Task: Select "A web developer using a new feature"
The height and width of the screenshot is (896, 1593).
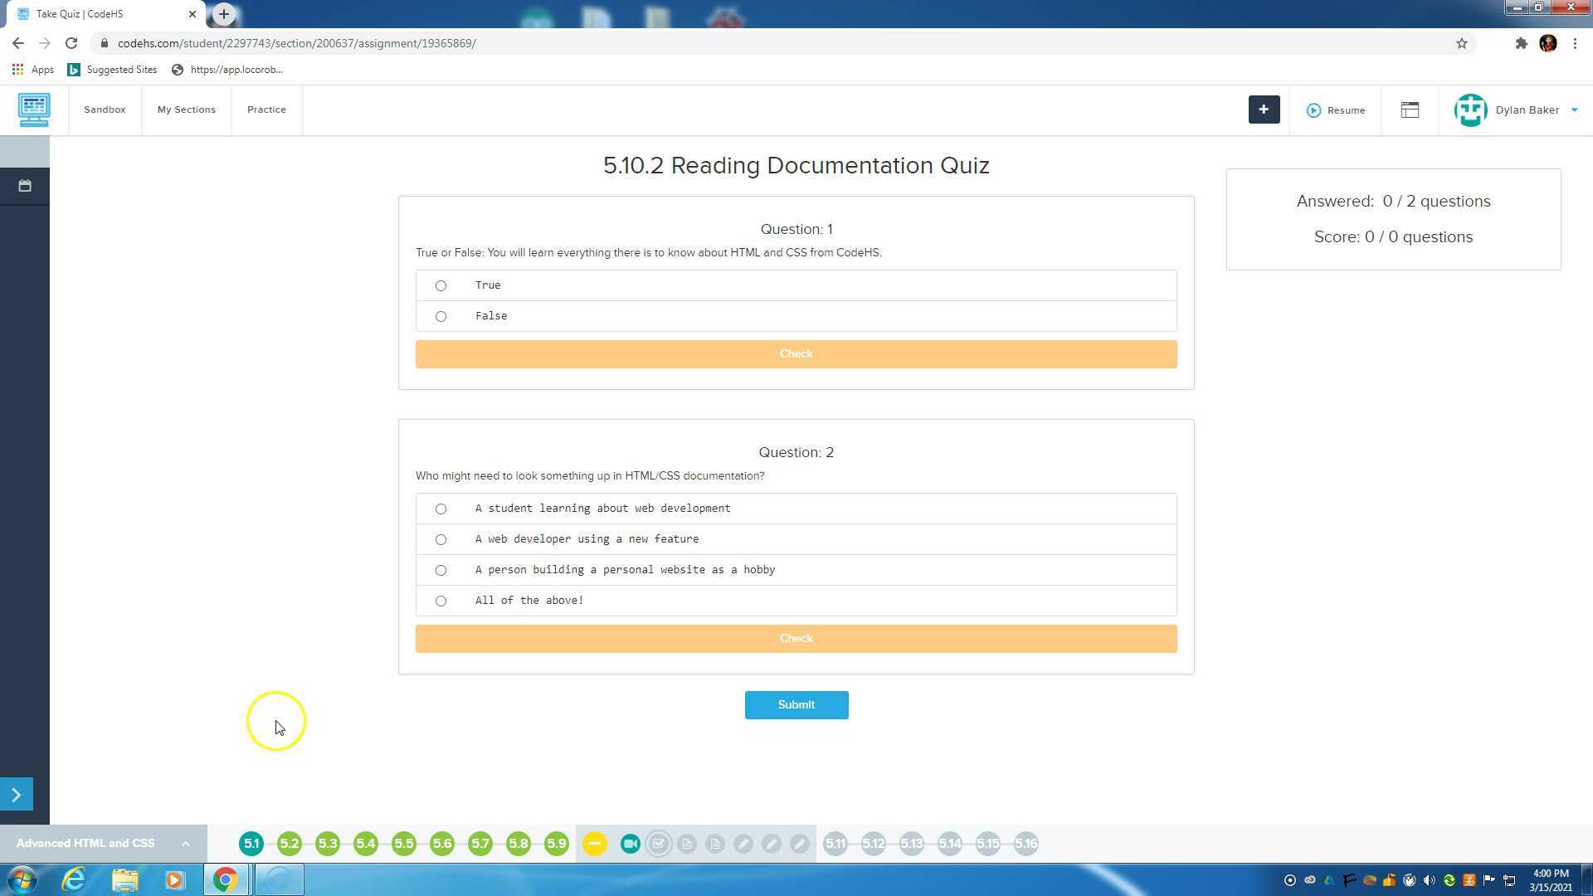Action: click(441, 539)
